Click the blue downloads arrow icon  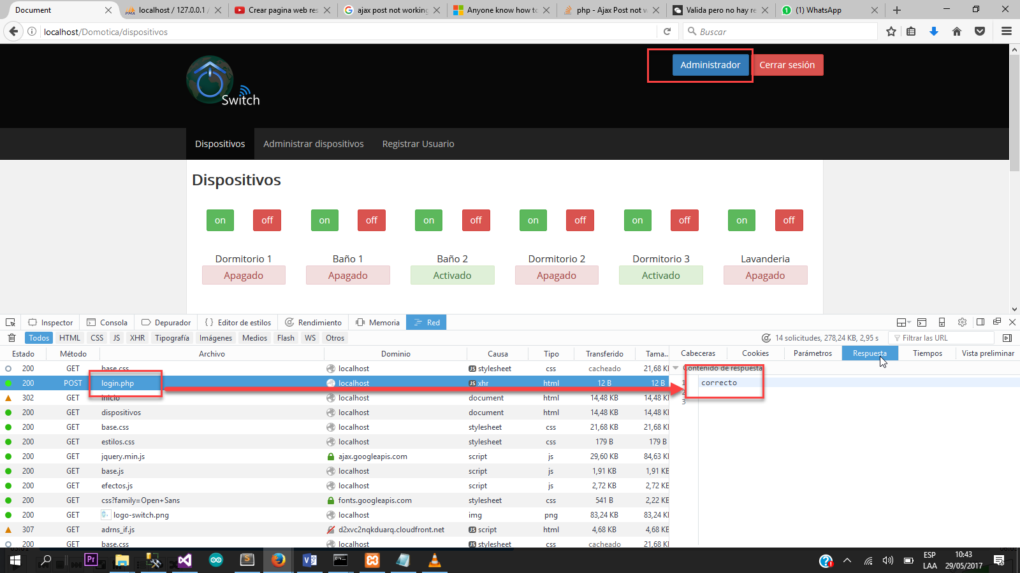[x=934, y=31]
